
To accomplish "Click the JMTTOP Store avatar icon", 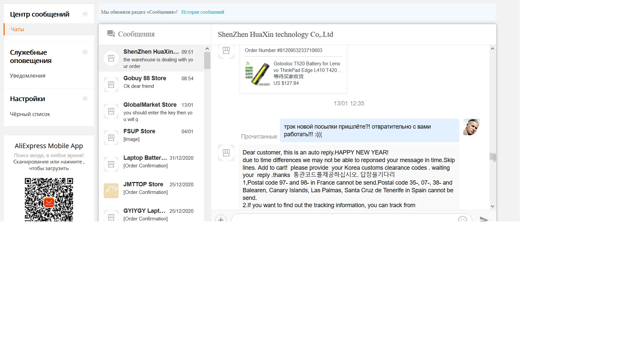I will click(x=111, y=191).
